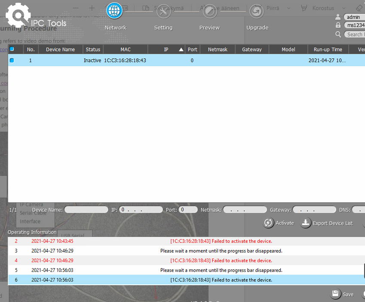365x302 pixels.
Task: Activate the selected device
Action: coord(279,223)
